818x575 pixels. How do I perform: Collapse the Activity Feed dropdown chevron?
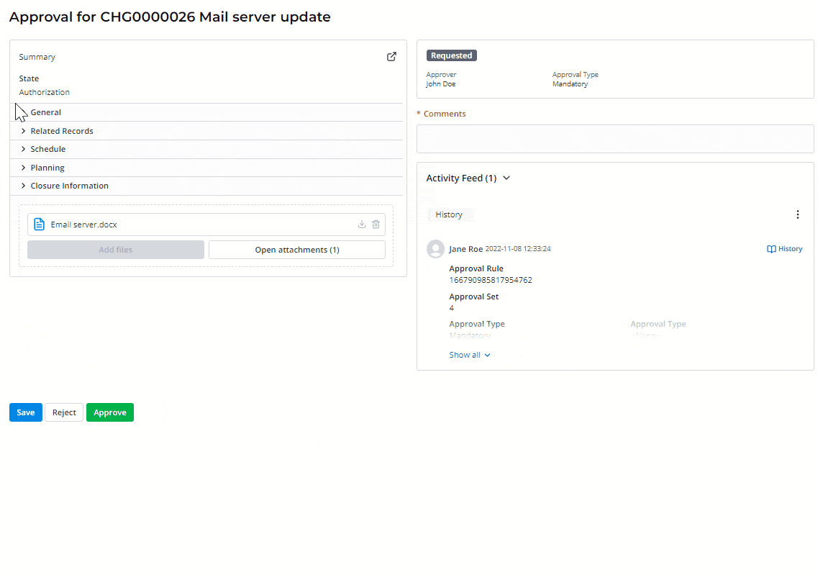click(506, 178)
